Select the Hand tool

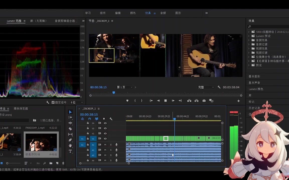pyautogui.click(x=70, y=146)
